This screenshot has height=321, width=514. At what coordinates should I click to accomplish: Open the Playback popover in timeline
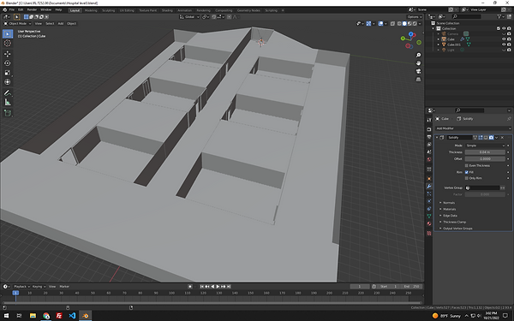point(21,287)
